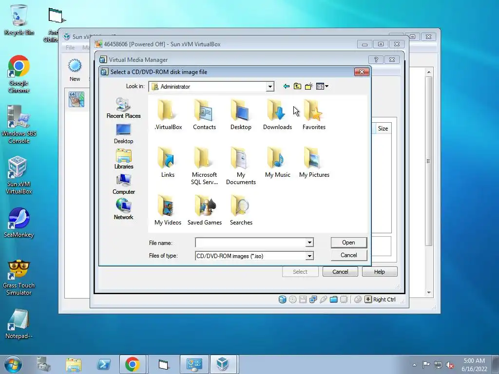The image size is (499, 374).
Task: Select the My Music folder
Action: point(277,162)
